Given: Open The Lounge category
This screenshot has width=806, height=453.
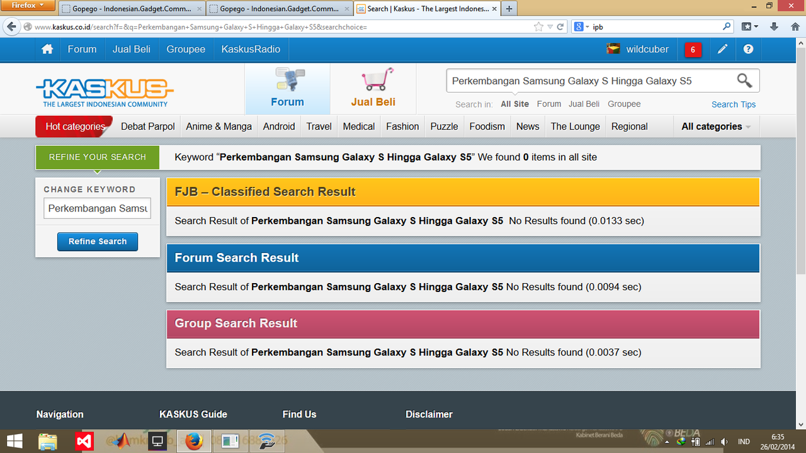Looking at the screenshot, I should click(x=576, y=126).
